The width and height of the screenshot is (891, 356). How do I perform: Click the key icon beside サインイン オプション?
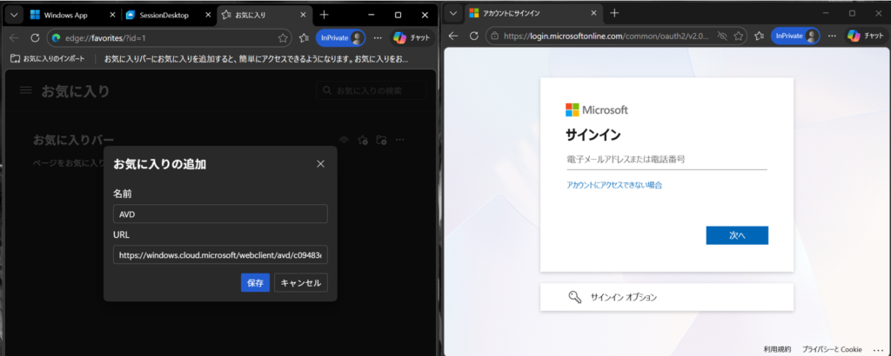click(x=574, y=297)
